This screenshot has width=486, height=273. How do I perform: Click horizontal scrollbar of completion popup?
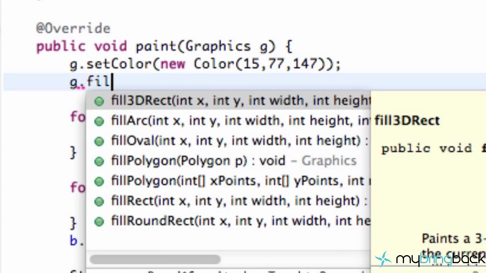(155, 260)
